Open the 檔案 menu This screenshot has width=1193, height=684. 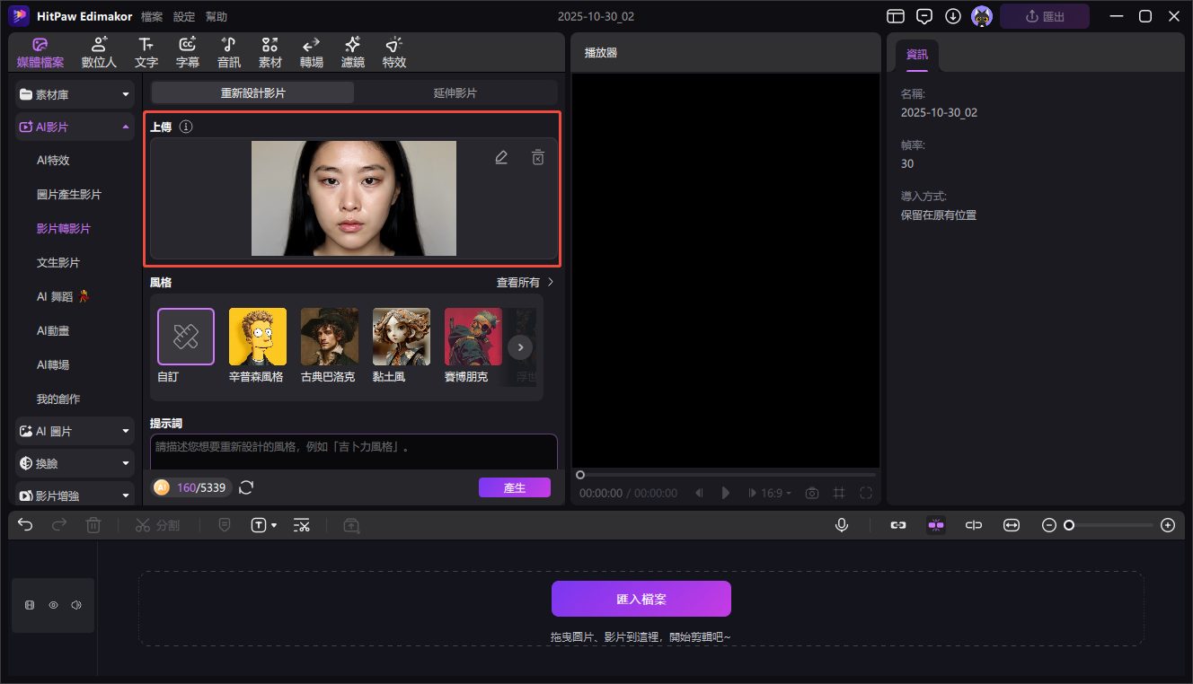click(152, 16)
